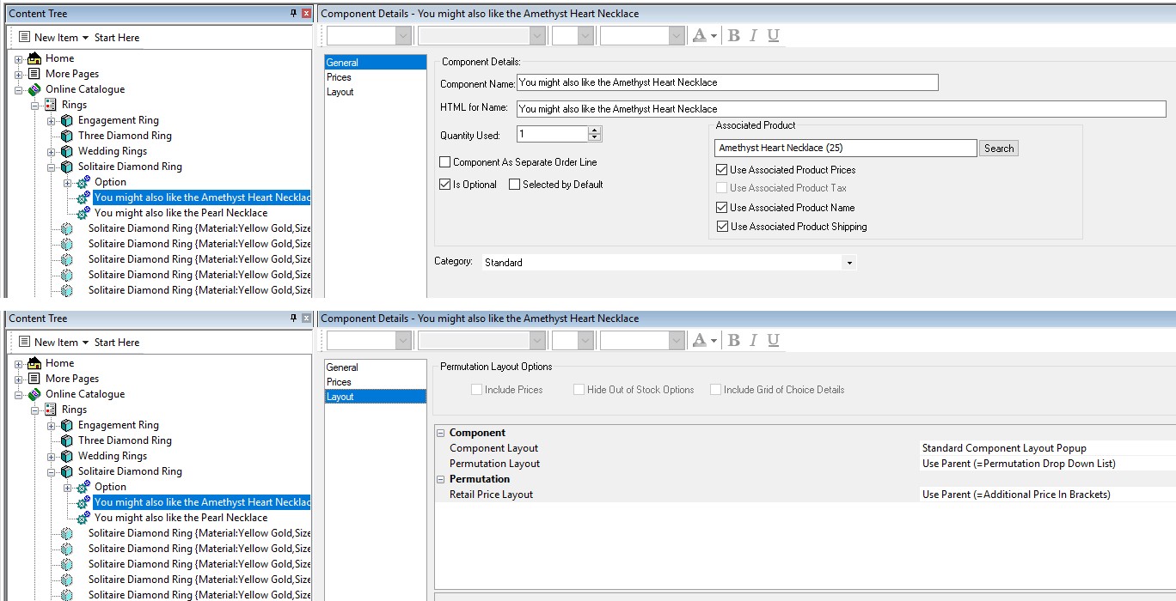Switch to the Layout tab from the General view
This screenshot has width=1176, height=601.
pyautogui.click(x=340, y=92)
